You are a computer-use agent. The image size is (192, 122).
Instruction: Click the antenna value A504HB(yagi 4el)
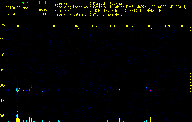point(108,14)
